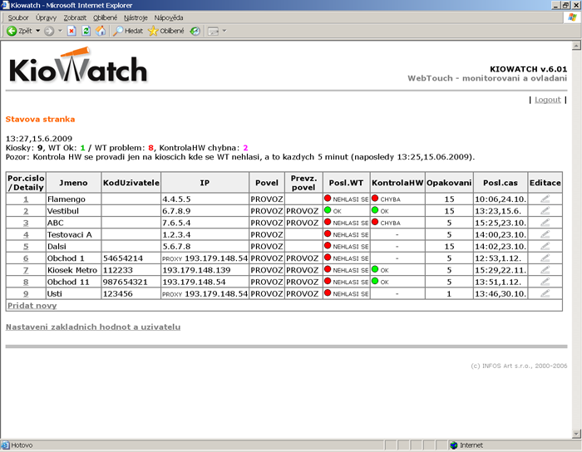
Task: Click the Logout link
Action: pyautogui.click(x=547, y=100)
